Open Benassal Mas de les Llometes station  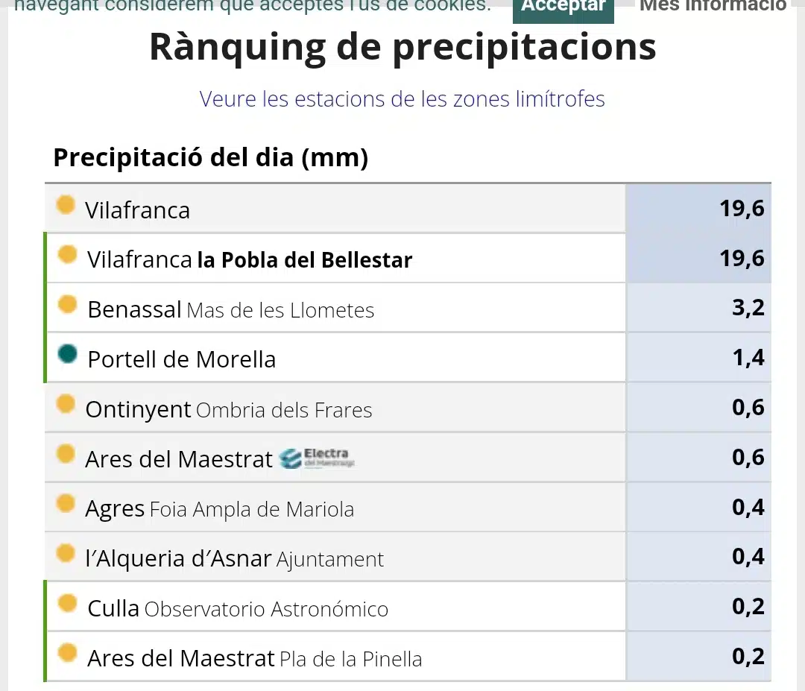[x=231, y=309]
